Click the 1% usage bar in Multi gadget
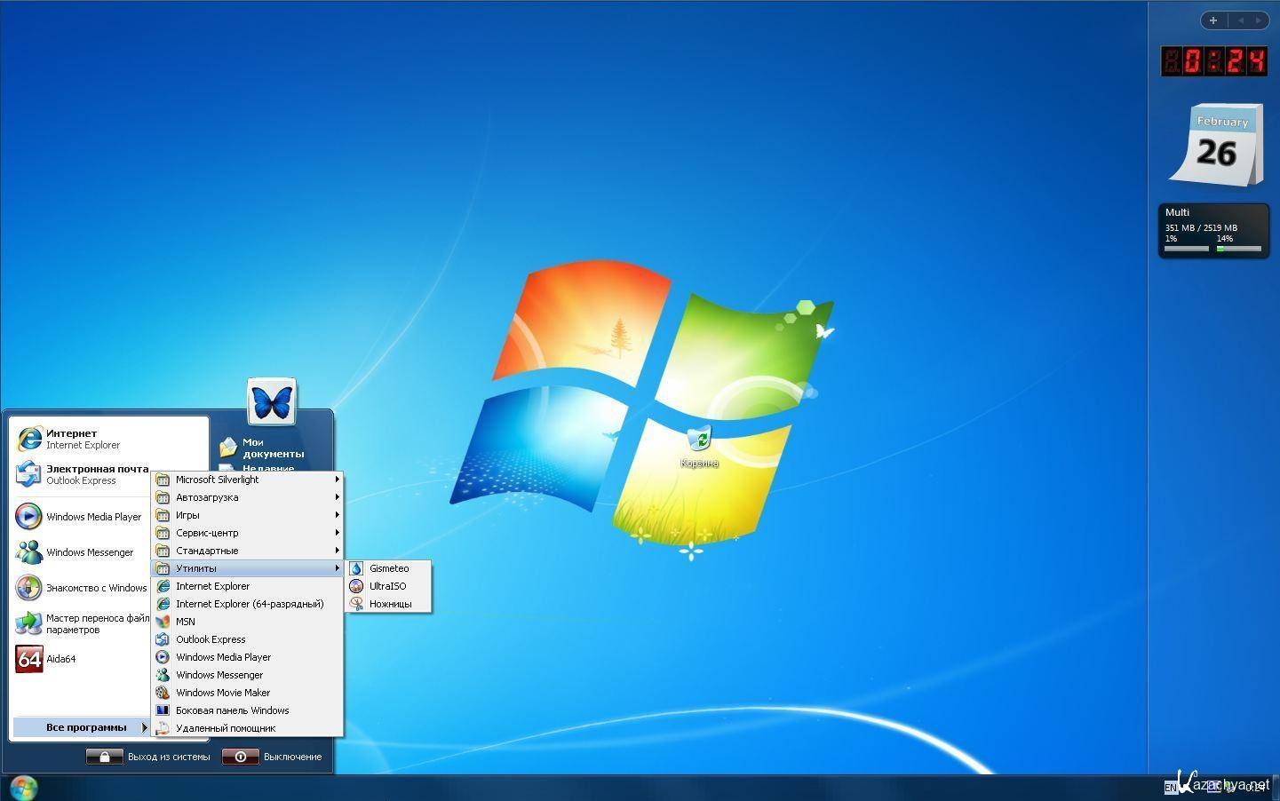Image resolution: width=1280 pixels, height=801 pixels. pyautogui.click(x=1187, y=249)
